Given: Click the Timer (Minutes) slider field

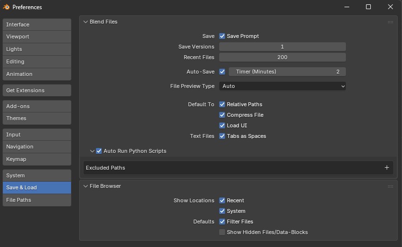Looking at the screenshot, I should coord(287,72).
